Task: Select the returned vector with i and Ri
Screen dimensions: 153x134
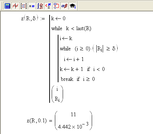Action: coord(57,94)
